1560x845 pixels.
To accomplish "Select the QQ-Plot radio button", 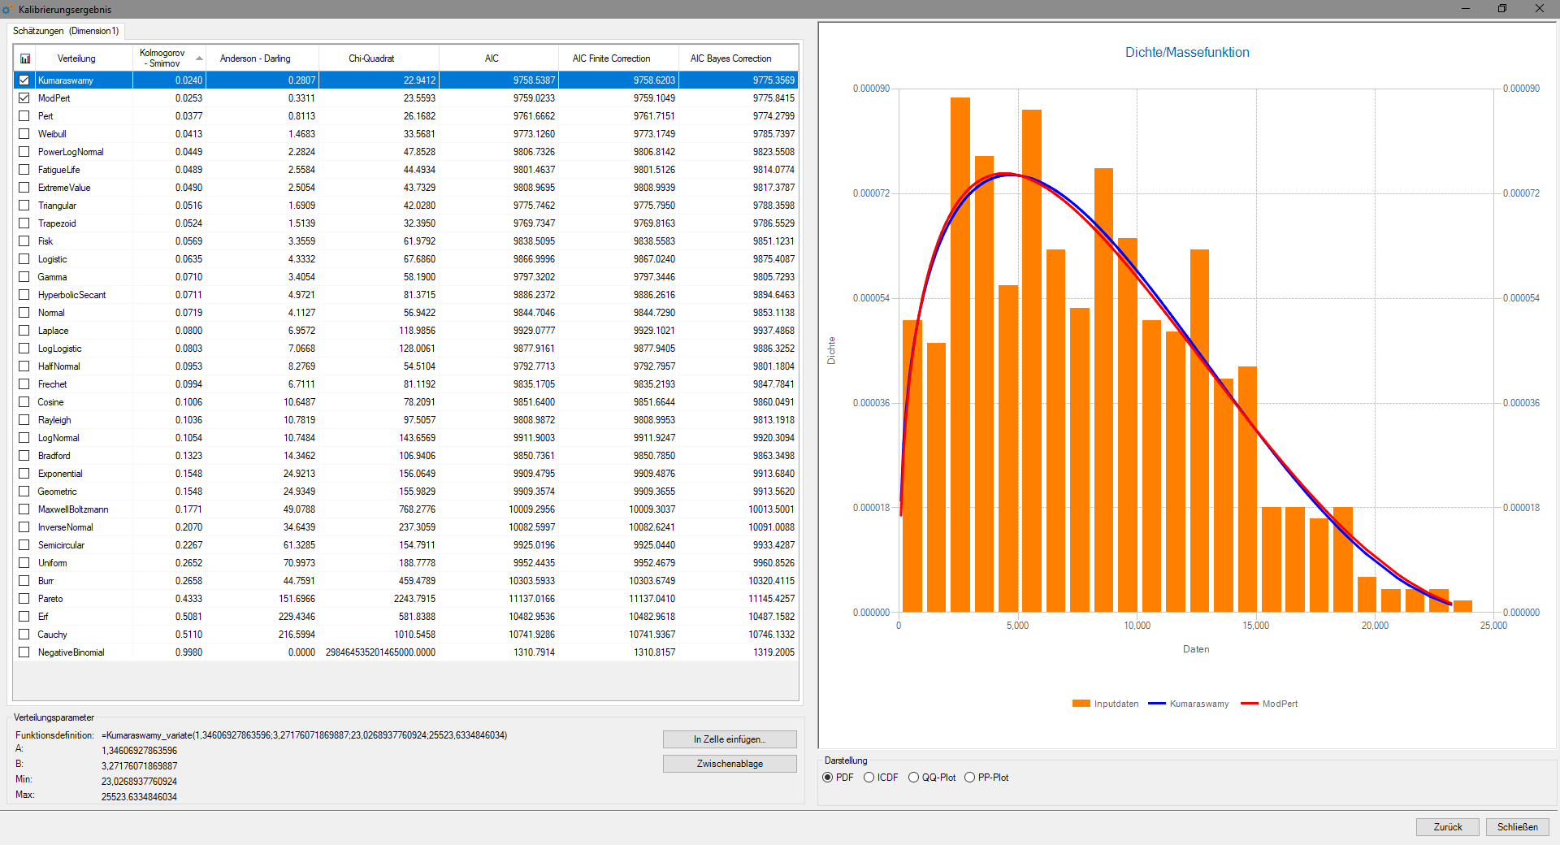I will click(x=913, y=778).
